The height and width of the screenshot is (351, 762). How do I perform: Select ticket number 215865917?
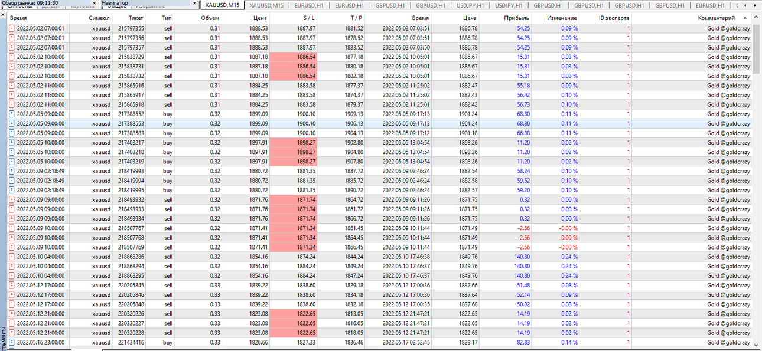(x=131, y=95)
